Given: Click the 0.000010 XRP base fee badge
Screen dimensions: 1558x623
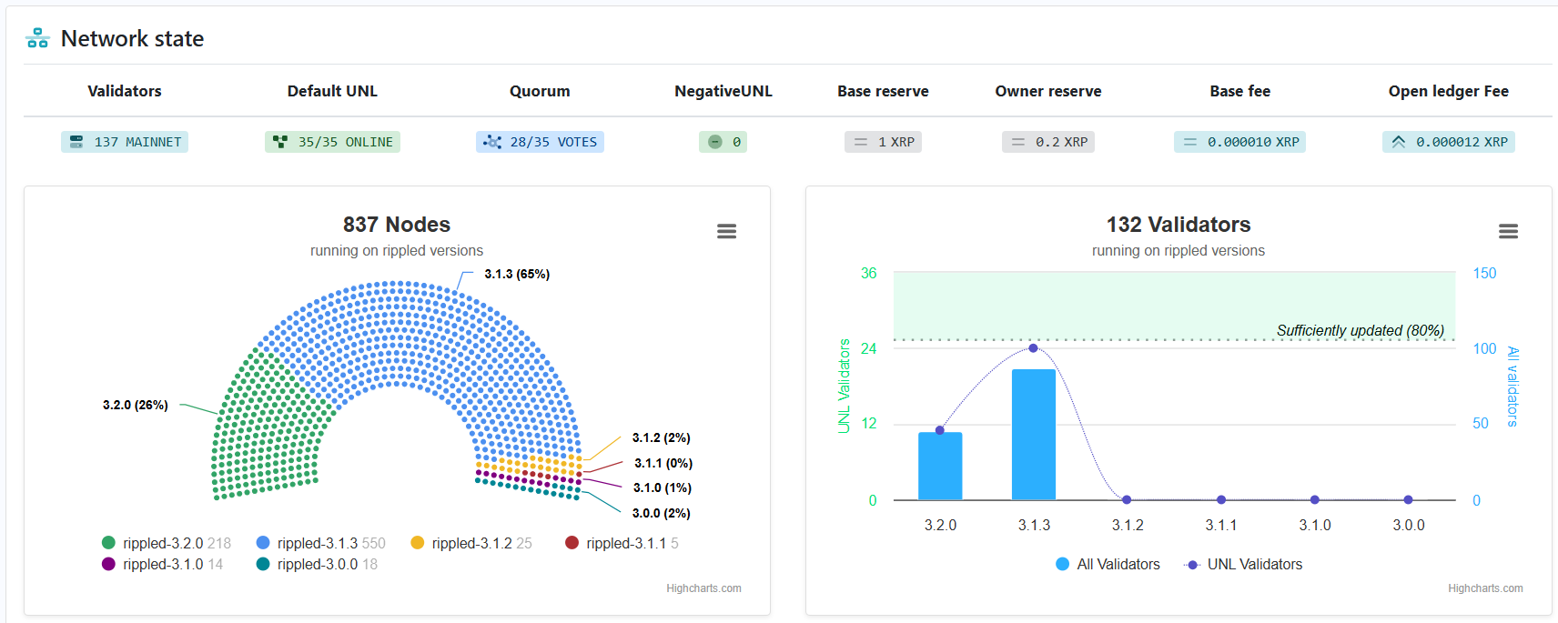Looking at the screenshot, I should click(x=1239, y=142).
